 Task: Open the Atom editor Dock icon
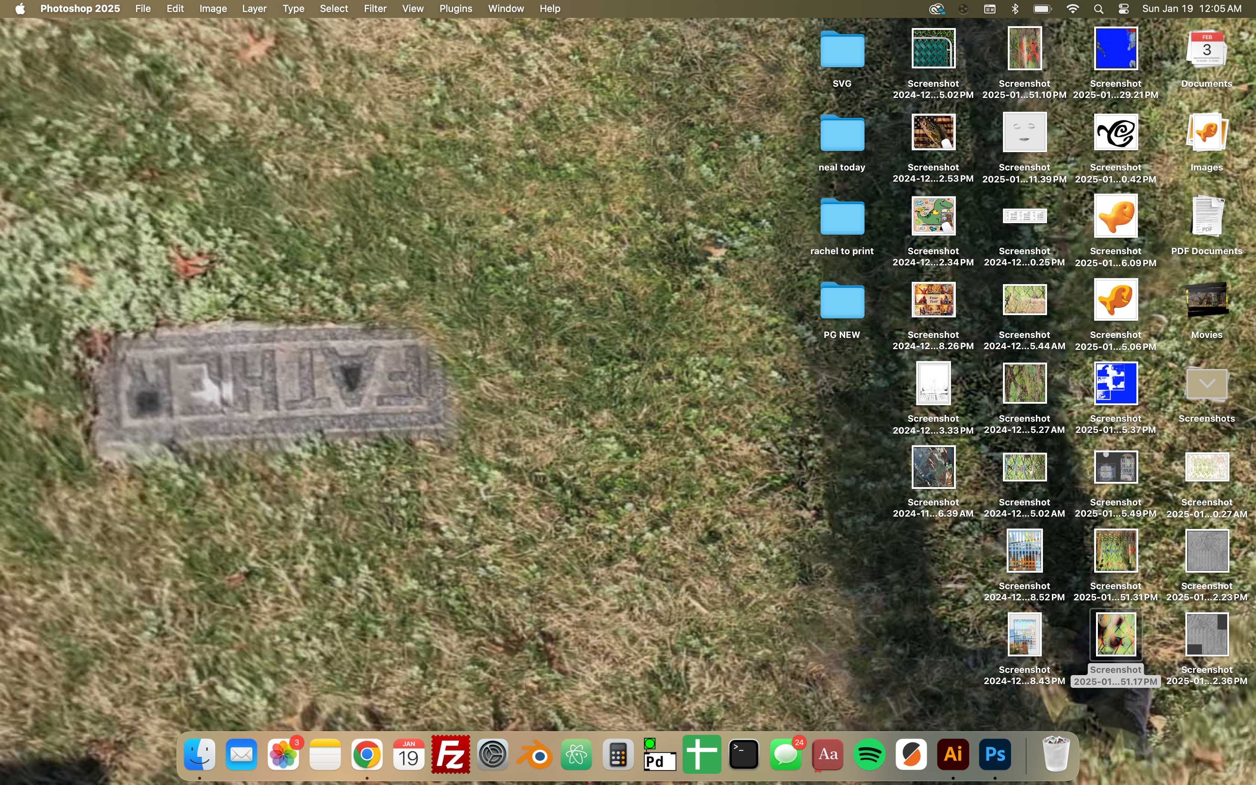pos(576,754)
